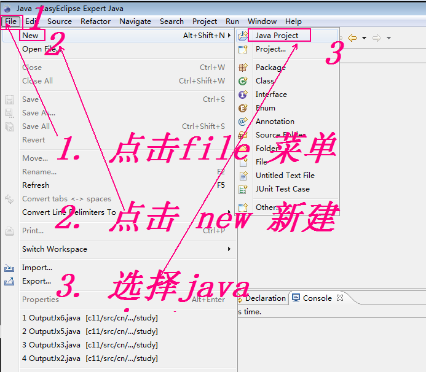The width and height of the screenshot is (426, 372).
Task: Open the Forward history dropdown arrow
Action: pyautogui.click(x=389, y=38)
